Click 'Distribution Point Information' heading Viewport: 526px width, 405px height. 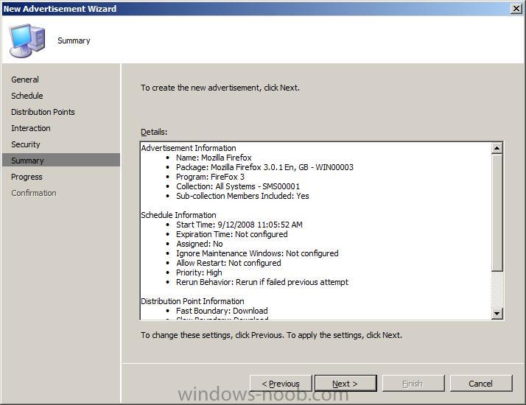pyautogui.click(x=192, y=301)
